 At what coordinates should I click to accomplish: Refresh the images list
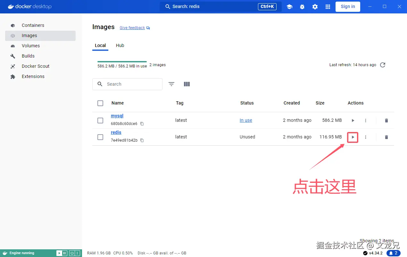tap(383, 65)
